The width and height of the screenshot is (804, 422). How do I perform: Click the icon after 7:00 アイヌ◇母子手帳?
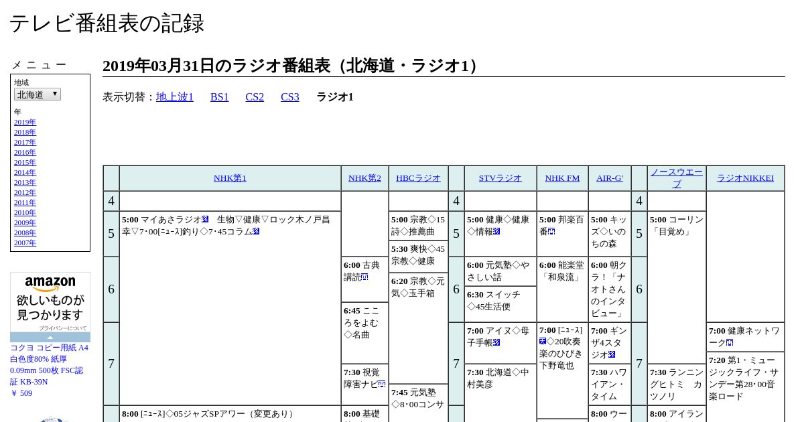click(x=496, y=343)
